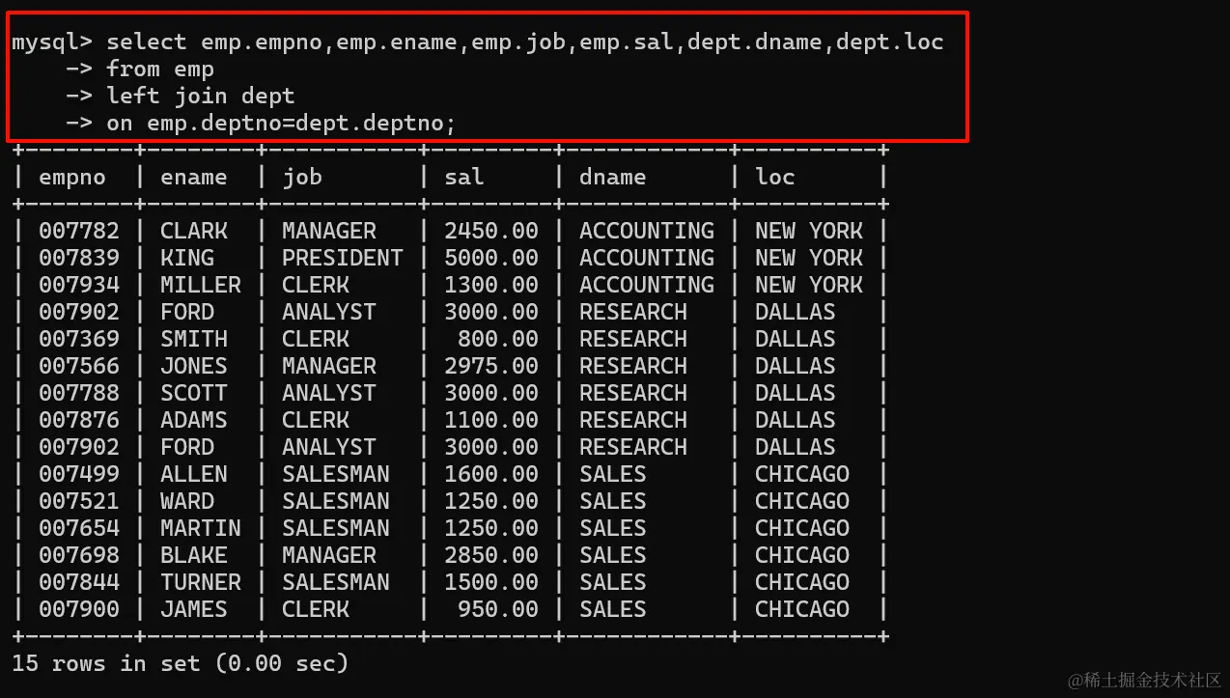Viewport: 1230px width, 698px height.
Task: Click the MILLER name cell
Action: [x=200, y=285]
